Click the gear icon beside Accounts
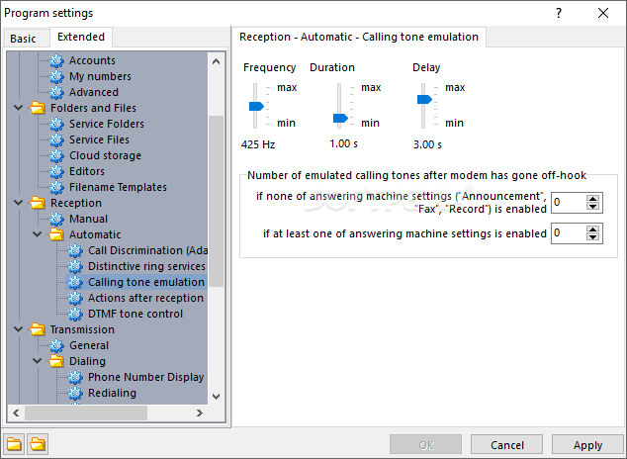The image size is (627, 459). [56, 60]
